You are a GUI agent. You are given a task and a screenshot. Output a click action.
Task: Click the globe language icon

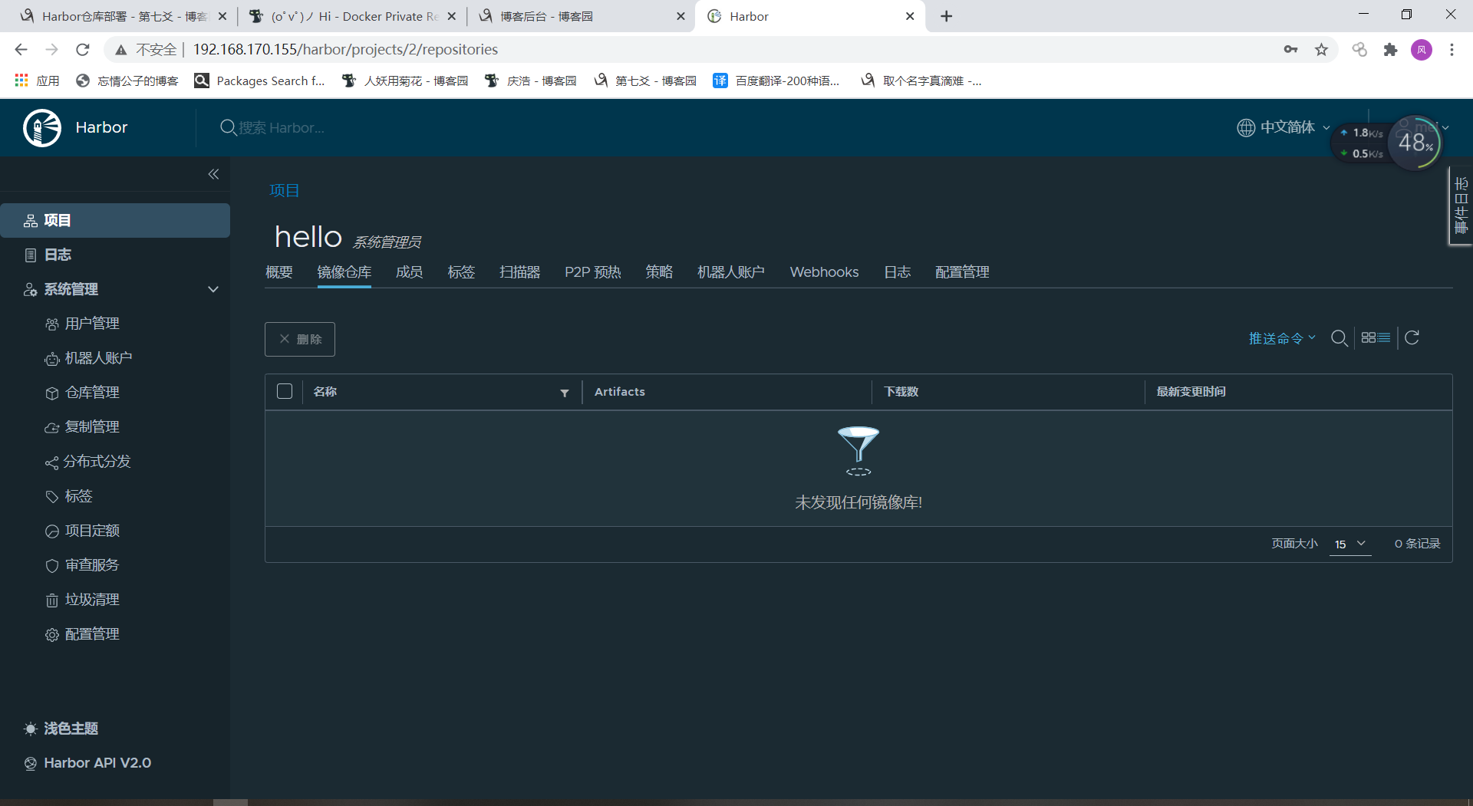(x=1245, y=127)
